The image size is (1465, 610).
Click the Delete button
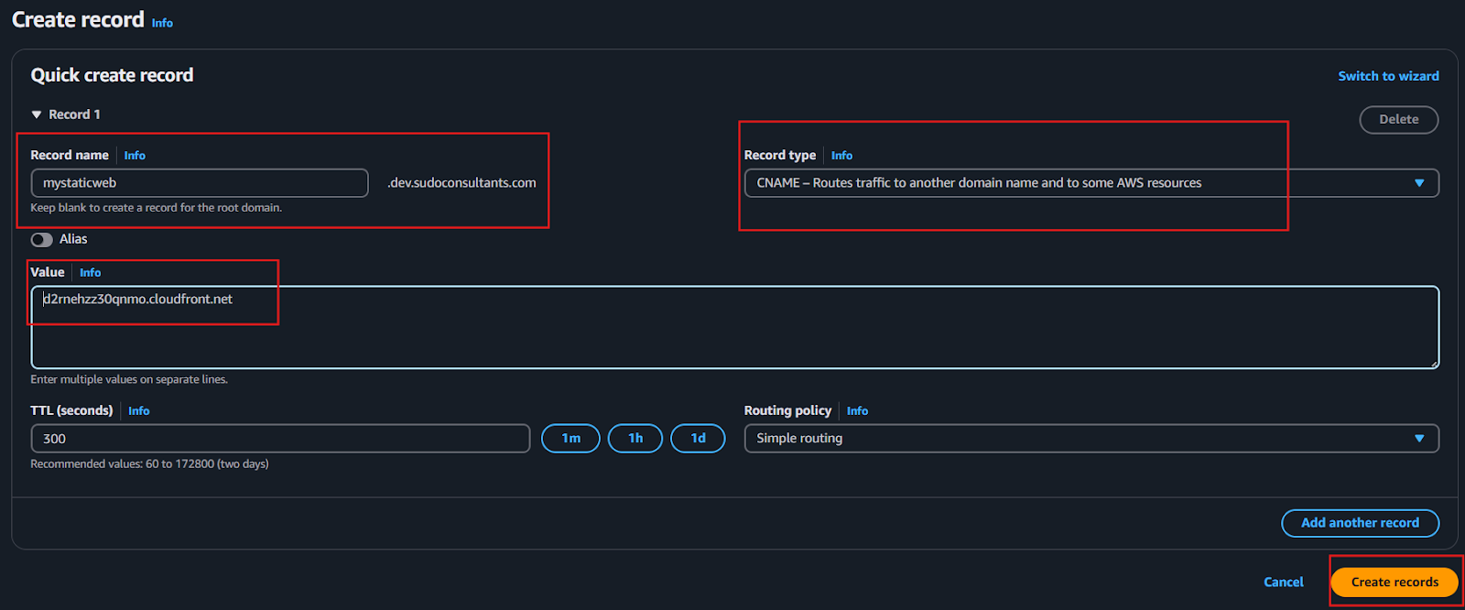tap(1398, 119)
